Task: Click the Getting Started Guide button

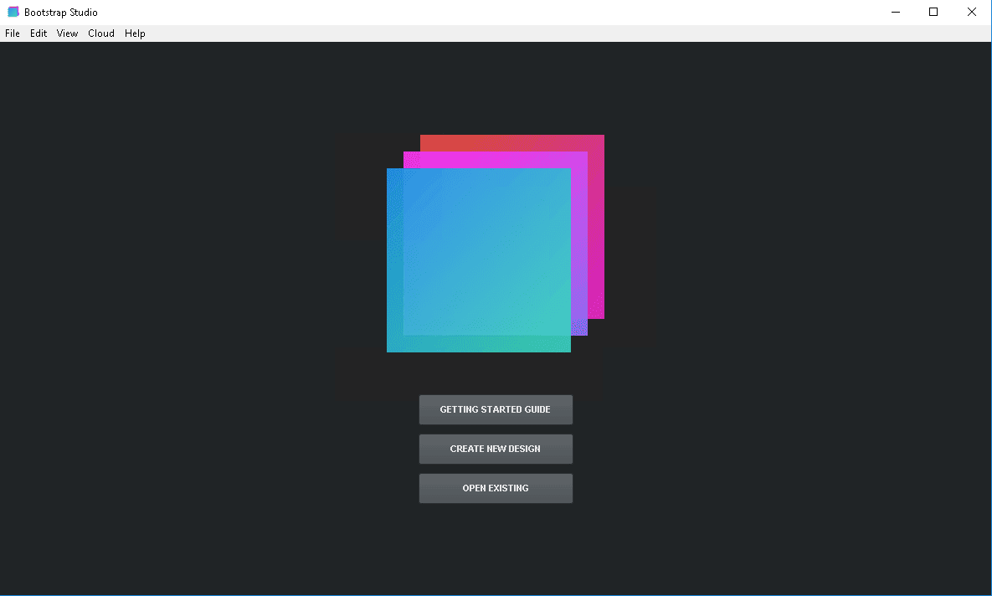Action: pyautogui.click(x=496, y=410)
